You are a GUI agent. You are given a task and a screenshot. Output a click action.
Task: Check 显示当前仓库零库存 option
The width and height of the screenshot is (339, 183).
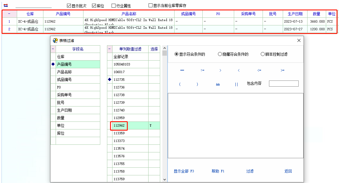pyautogui.click(x=150, y=6)
